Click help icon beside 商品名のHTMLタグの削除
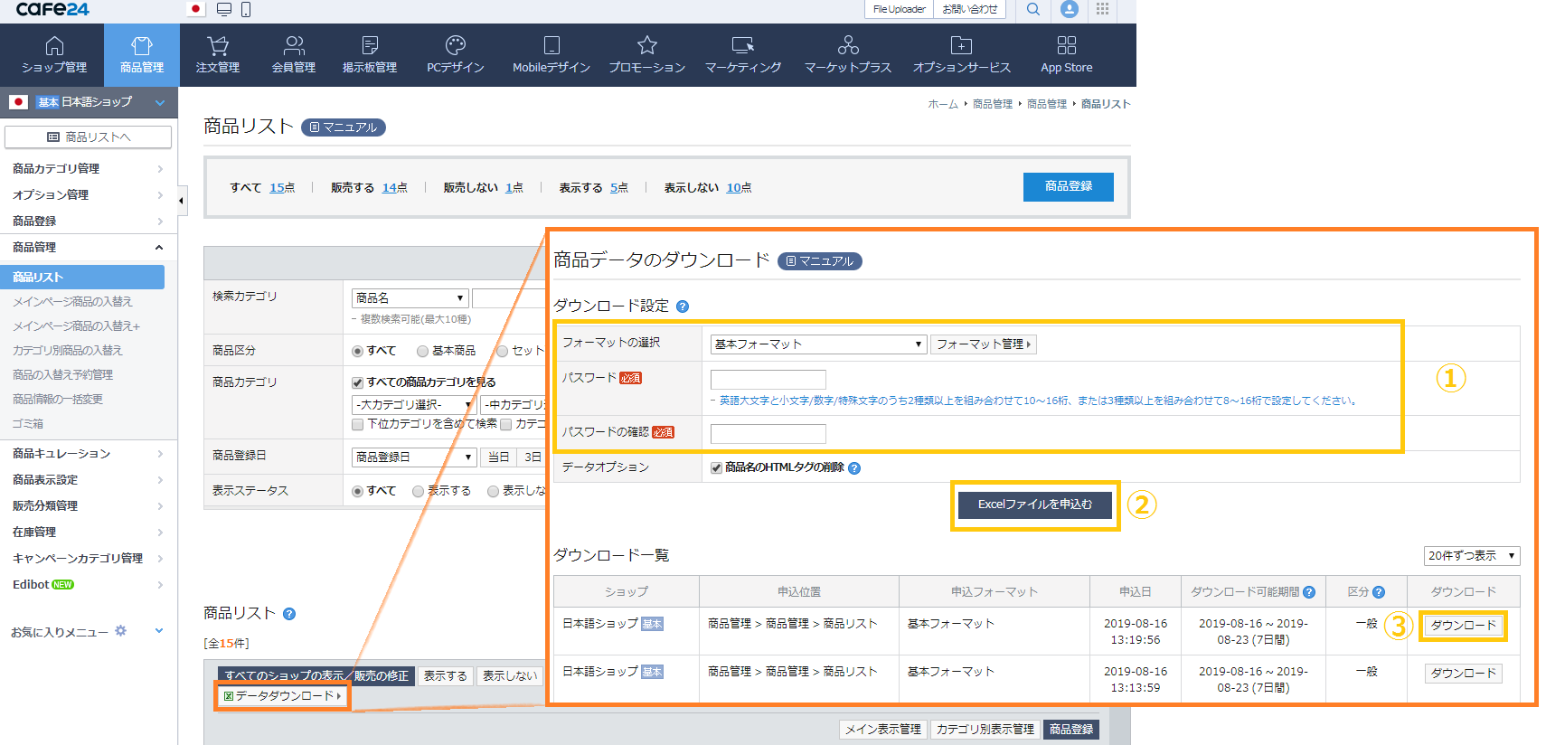The width and height of the screenshot is (1546, 745). [x=854, y=468]
